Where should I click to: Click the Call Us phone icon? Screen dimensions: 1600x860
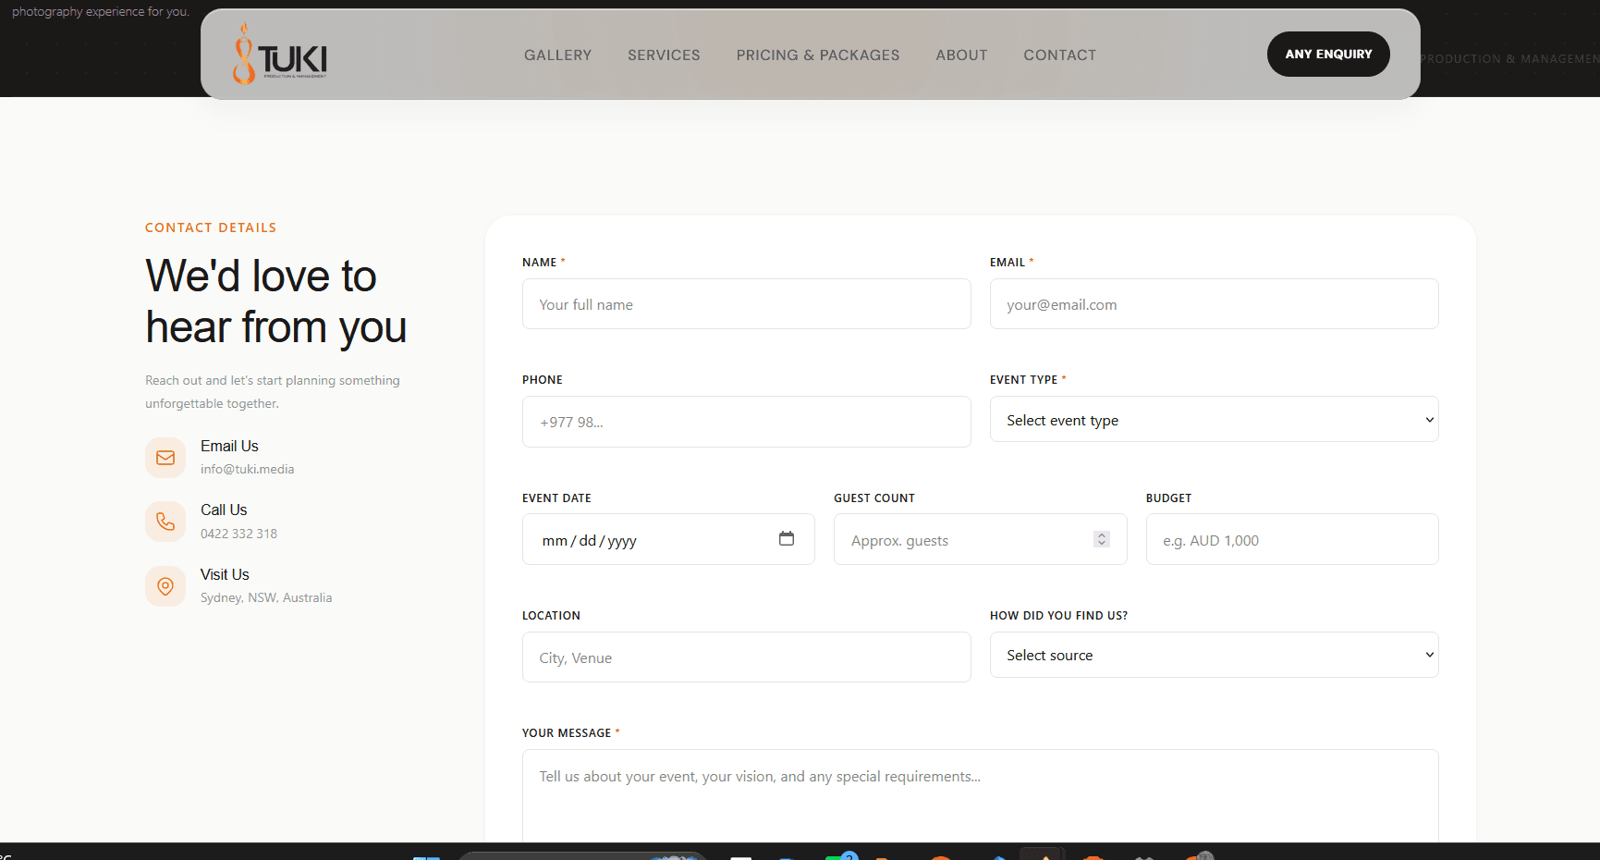click(165, 522)
